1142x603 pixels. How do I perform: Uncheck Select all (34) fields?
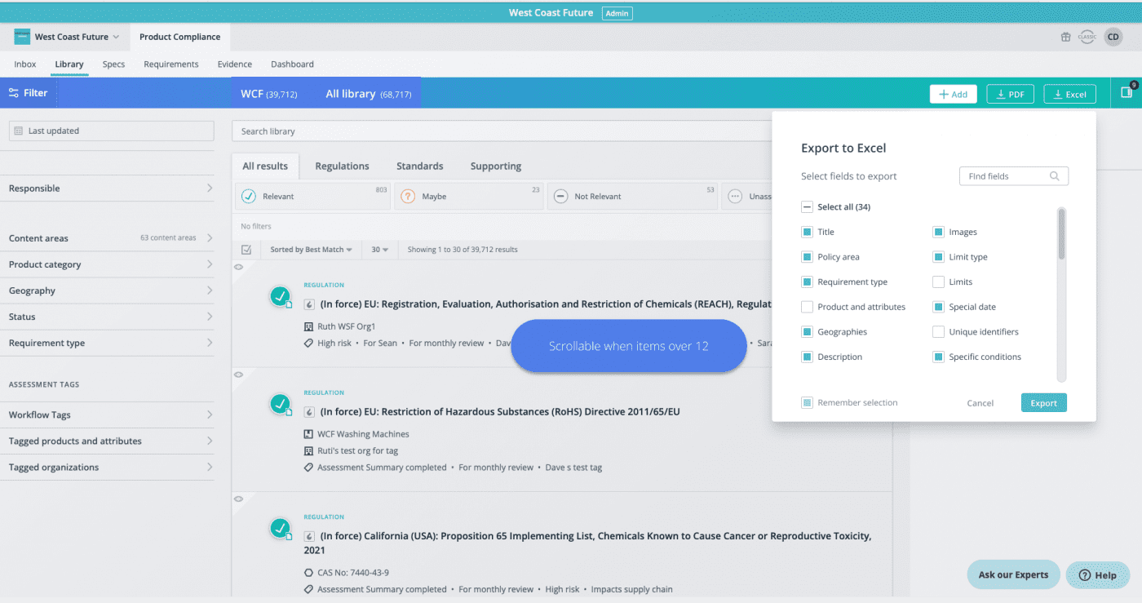pos(807,206)
